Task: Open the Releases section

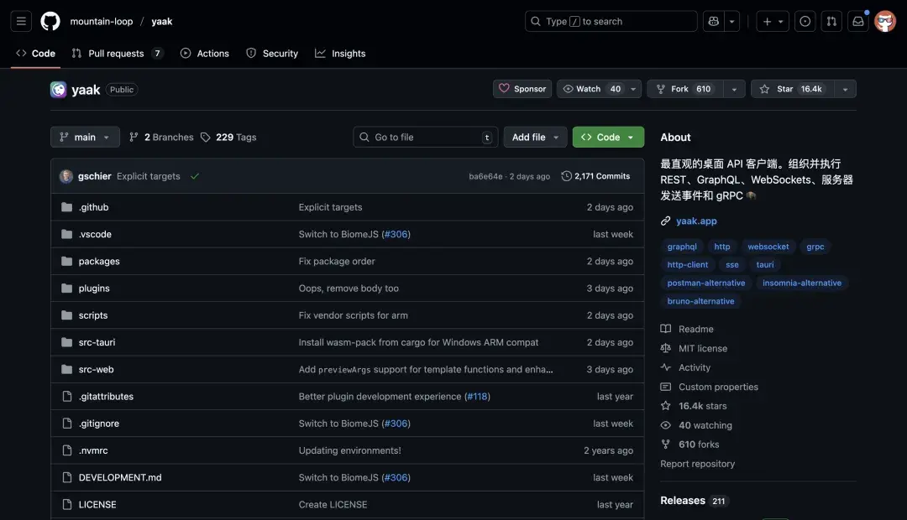Action: coord(683,500)
